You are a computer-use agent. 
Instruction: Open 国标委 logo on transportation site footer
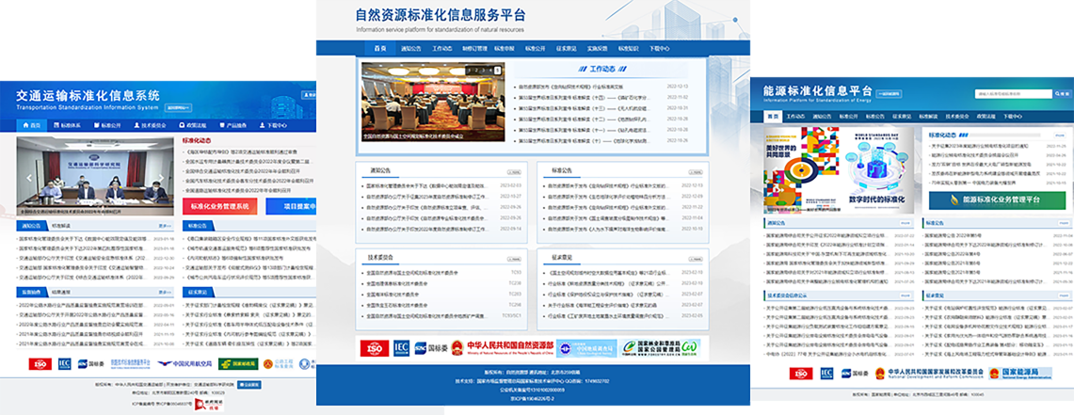[91, 363]
